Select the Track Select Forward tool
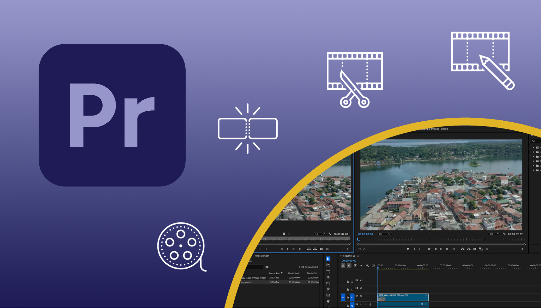The height and width of the screenshot is (308, 541). [x=328, y=265]
